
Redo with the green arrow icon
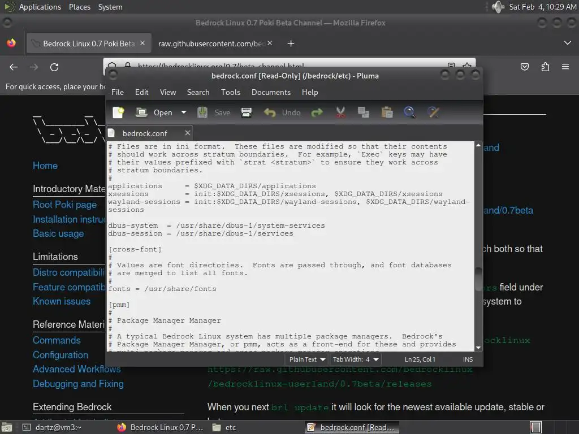click(317, 112)
